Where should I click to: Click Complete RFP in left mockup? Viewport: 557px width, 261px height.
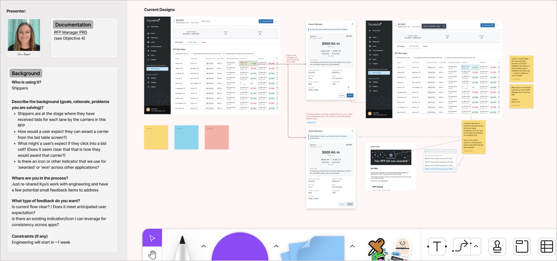[266, 21]
